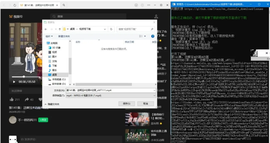This screenshot has height=143, width=270.
Task: Click 桌面 in address breadcrumb
Action: tap(72, 29)
